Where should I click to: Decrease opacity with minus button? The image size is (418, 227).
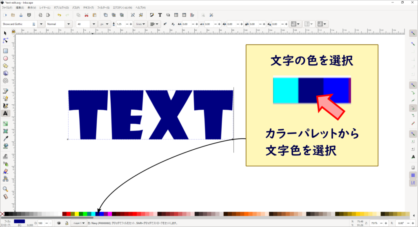click(47, 223)
